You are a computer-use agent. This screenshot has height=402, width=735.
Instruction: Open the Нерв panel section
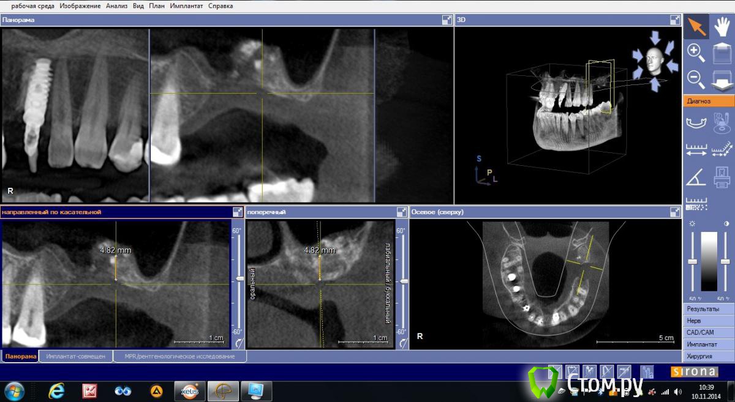(709, 321)
